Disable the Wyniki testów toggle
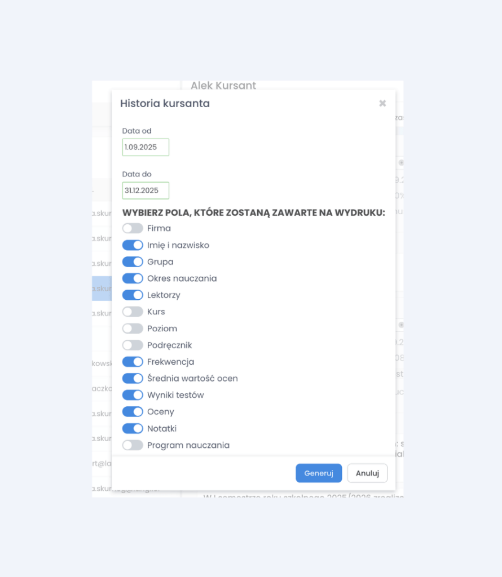The image size is (502, 577). coord(133,395)
